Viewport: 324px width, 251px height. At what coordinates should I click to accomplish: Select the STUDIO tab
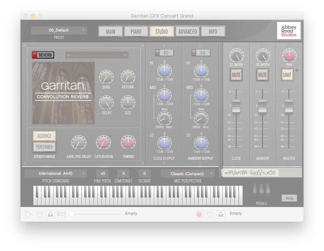[x=161, y=32]
